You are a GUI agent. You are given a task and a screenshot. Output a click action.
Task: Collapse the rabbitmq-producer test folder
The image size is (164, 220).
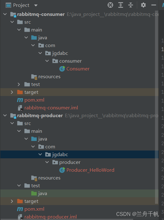click(19, 186)
